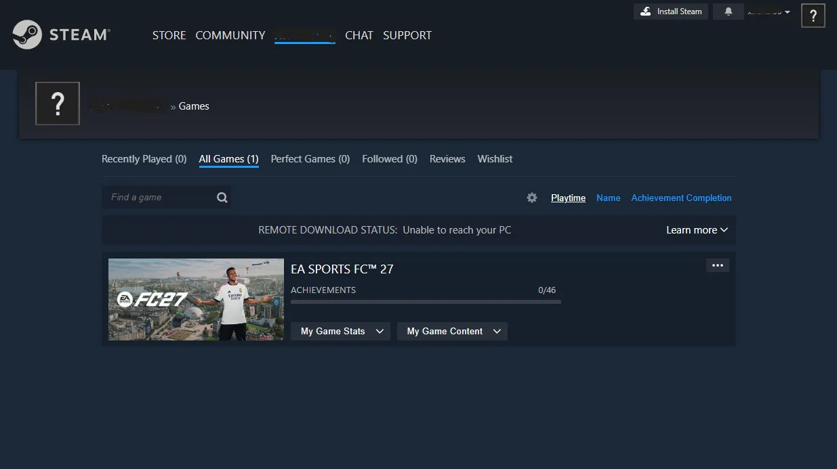Open the Wishlist tab

click(495, 159)
